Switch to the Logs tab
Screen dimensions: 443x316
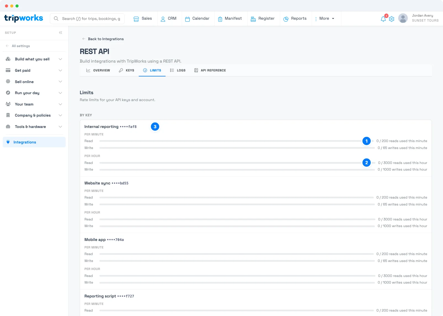pos(178,70)
